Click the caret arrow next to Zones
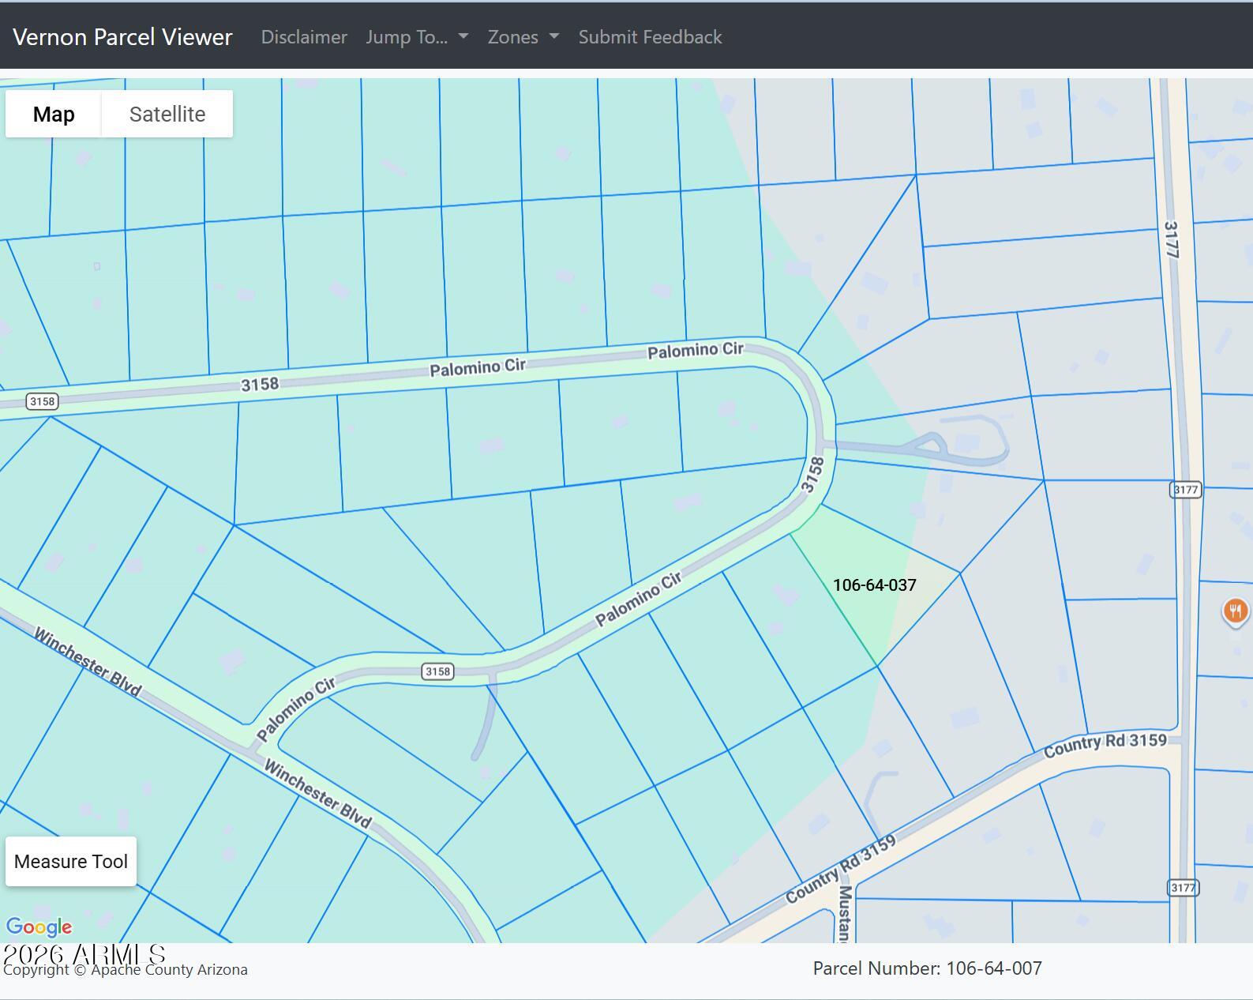This screenshot has width=1253, height=1000. [x=554, y=37]
